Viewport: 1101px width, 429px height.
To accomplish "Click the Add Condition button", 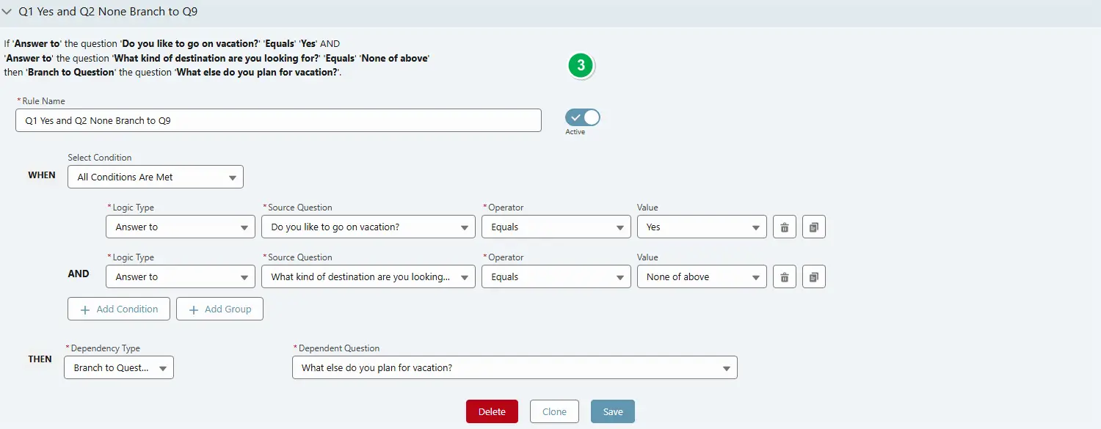I will 118,309.
